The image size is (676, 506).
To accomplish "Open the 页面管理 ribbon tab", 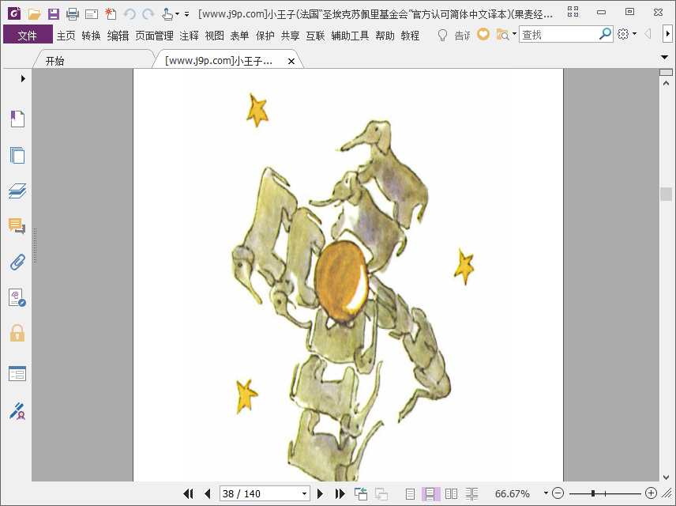I will (x=154, y=36).
